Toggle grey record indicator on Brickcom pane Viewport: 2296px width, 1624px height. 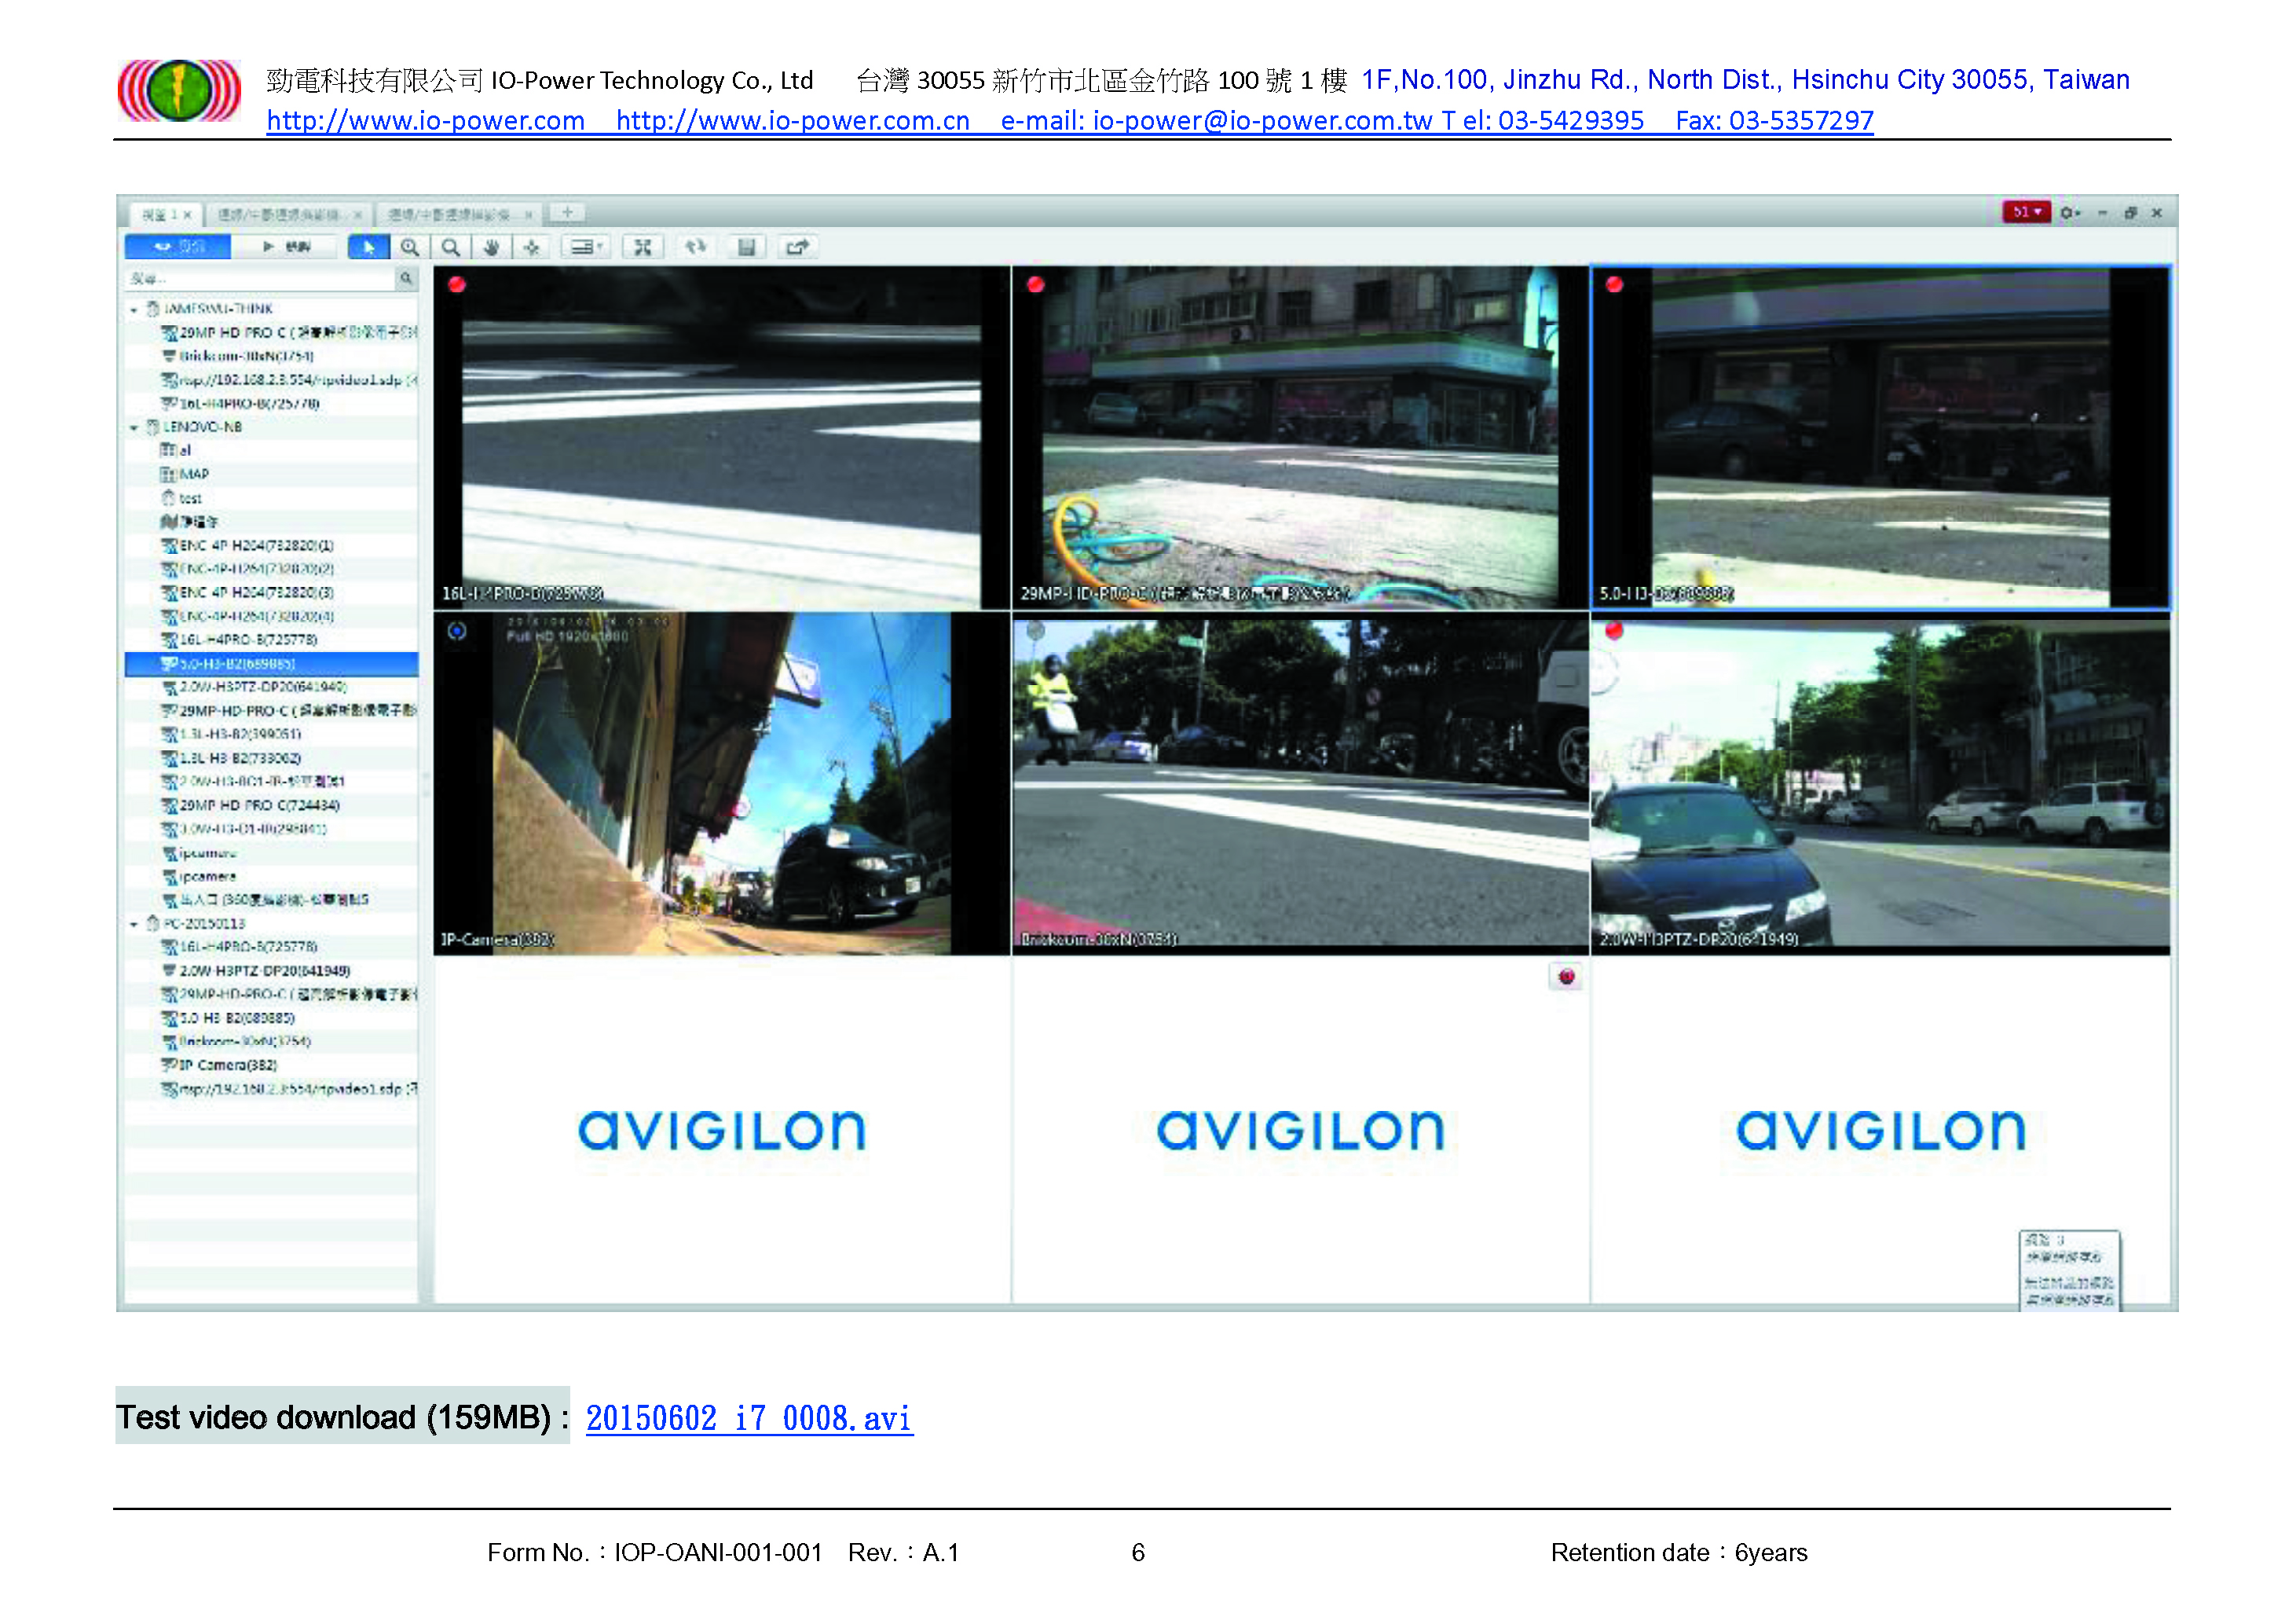coord(1036,631)
